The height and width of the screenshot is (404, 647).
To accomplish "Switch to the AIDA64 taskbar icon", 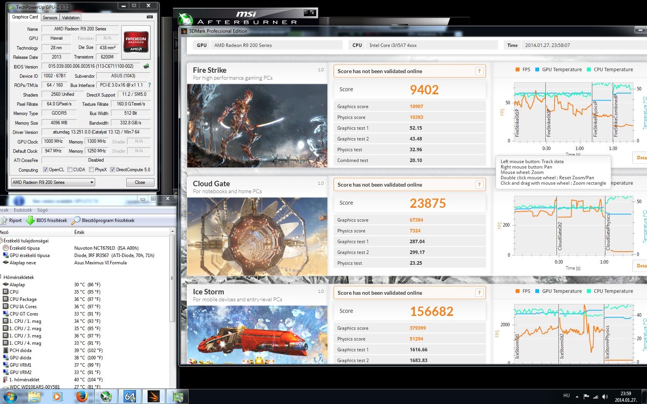I will pos(130,396).
